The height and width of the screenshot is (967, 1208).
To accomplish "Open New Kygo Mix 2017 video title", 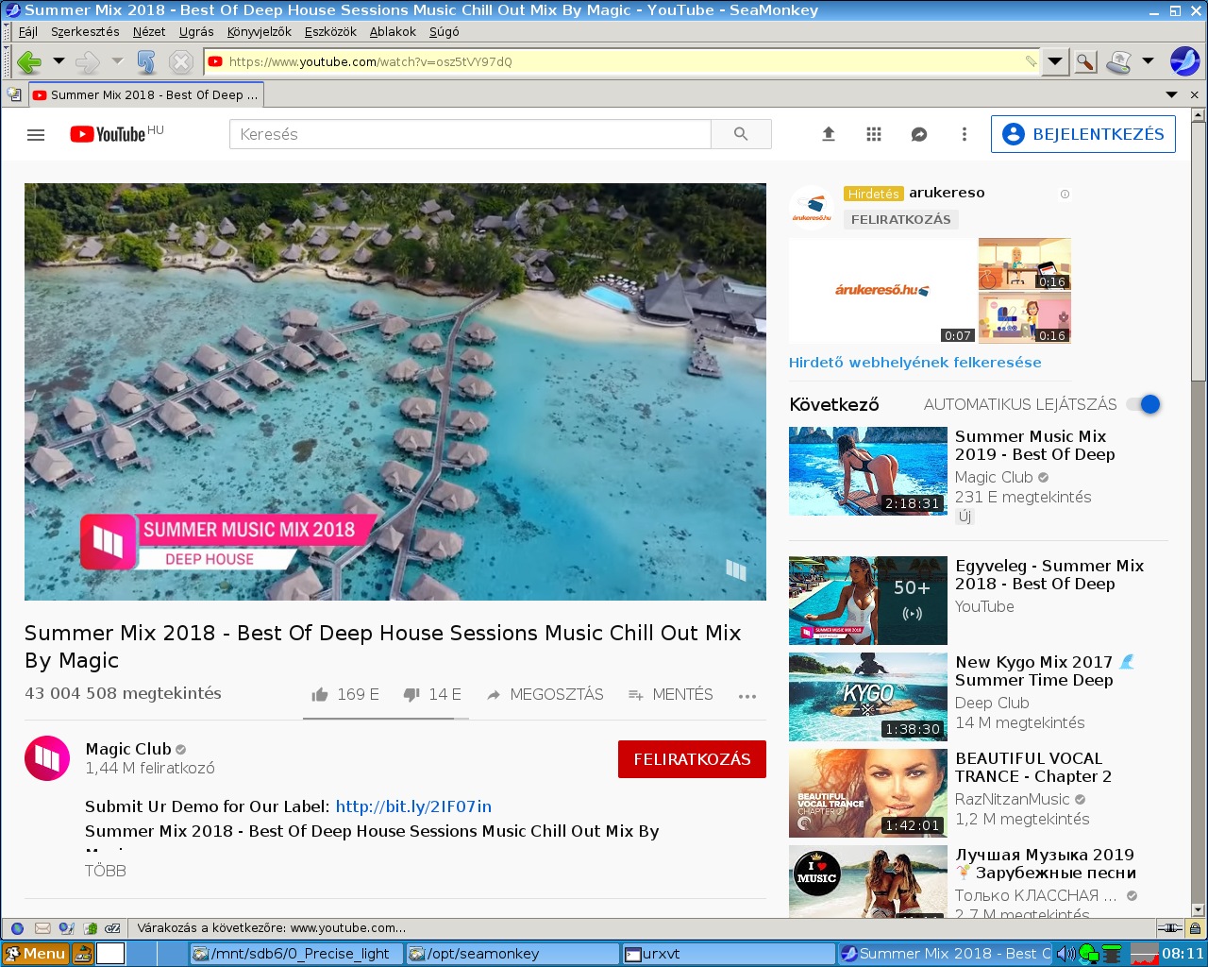I will (1044, 670).
